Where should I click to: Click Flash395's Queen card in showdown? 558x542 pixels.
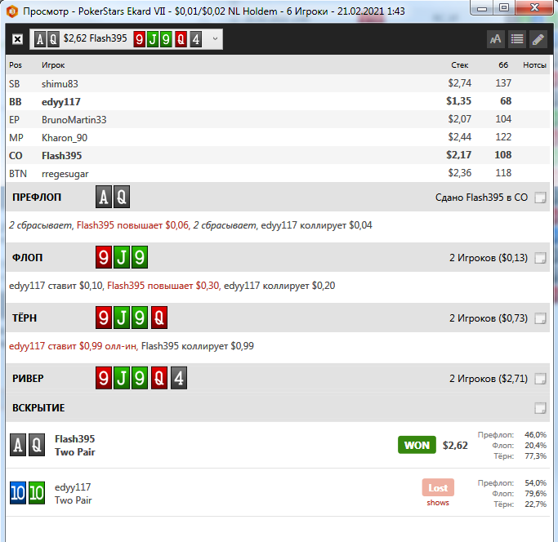37,445
